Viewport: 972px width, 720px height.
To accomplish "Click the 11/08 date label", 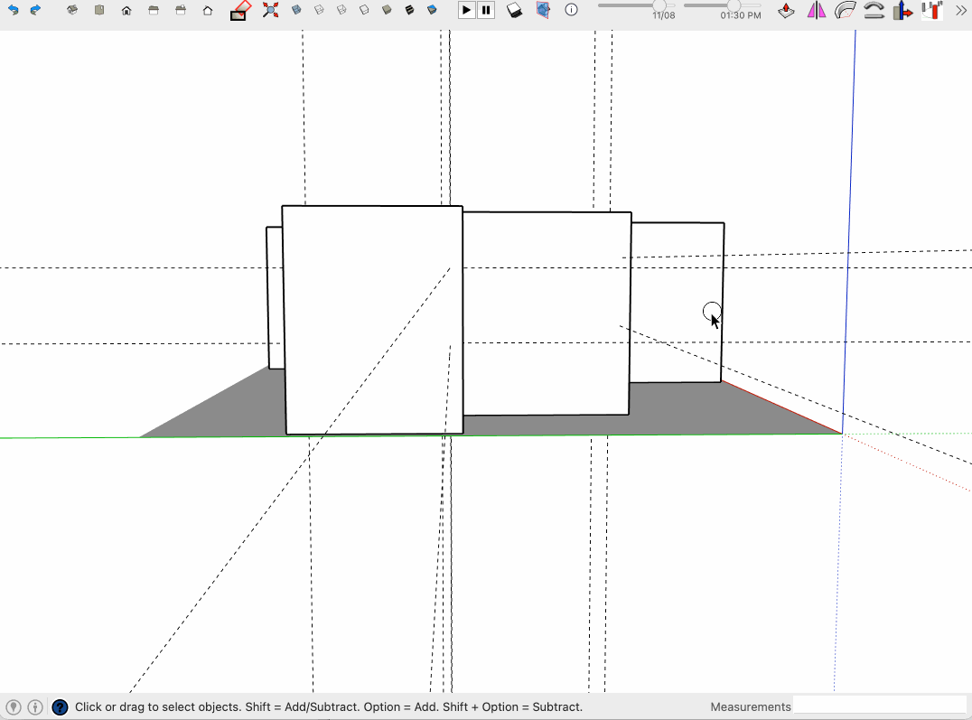I will [664, 15].
